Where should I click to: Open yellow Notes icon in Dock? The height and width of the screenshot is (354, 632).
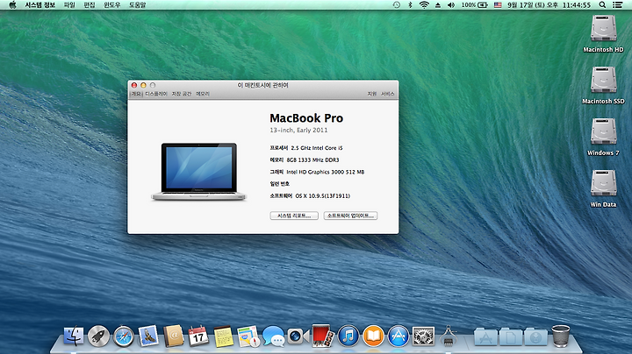pos(223,336)
